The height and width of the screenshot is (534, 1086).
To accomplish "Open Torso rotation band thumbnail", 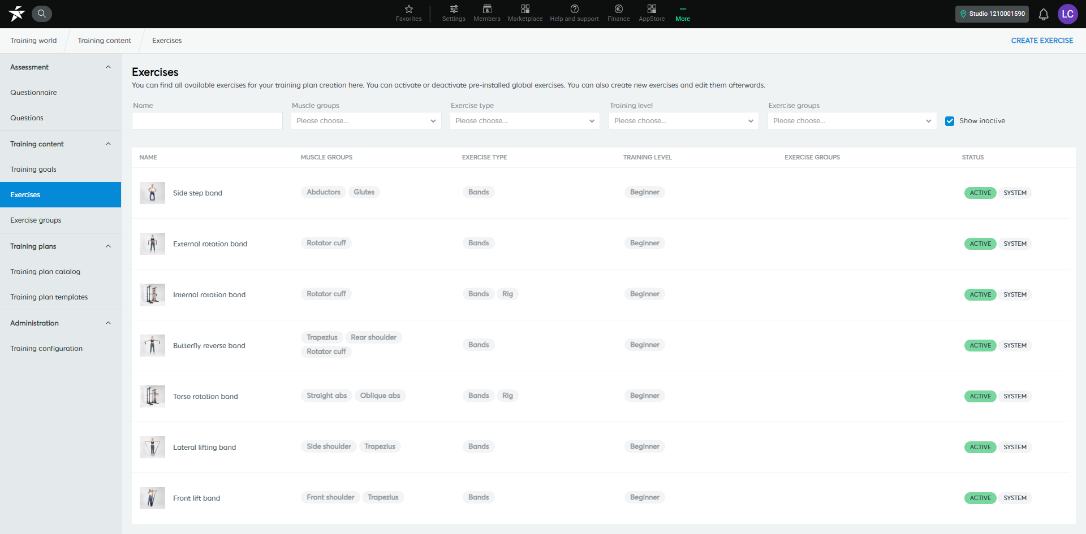I will [152, 396].
